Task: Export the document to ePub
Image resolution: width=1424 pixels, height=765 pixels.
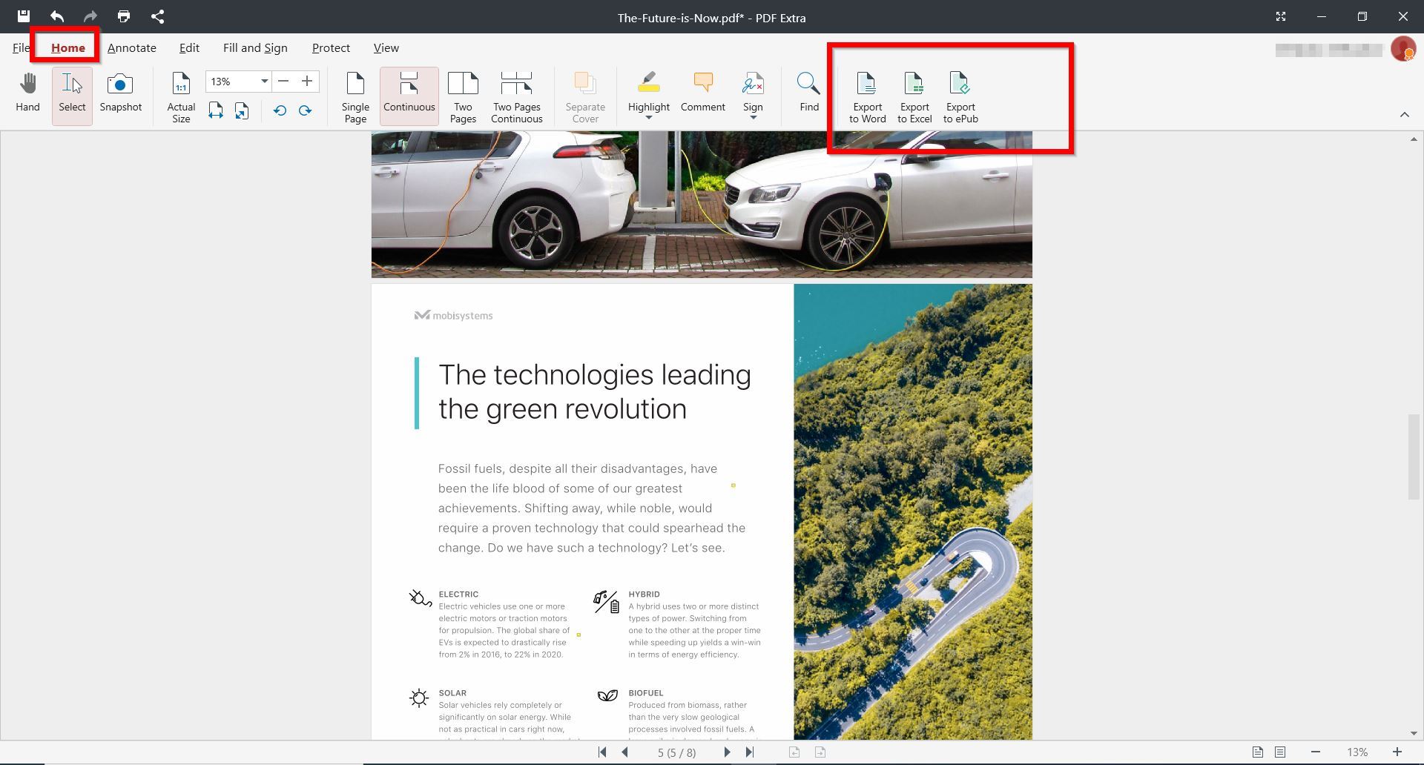Action: click(960, 97)
